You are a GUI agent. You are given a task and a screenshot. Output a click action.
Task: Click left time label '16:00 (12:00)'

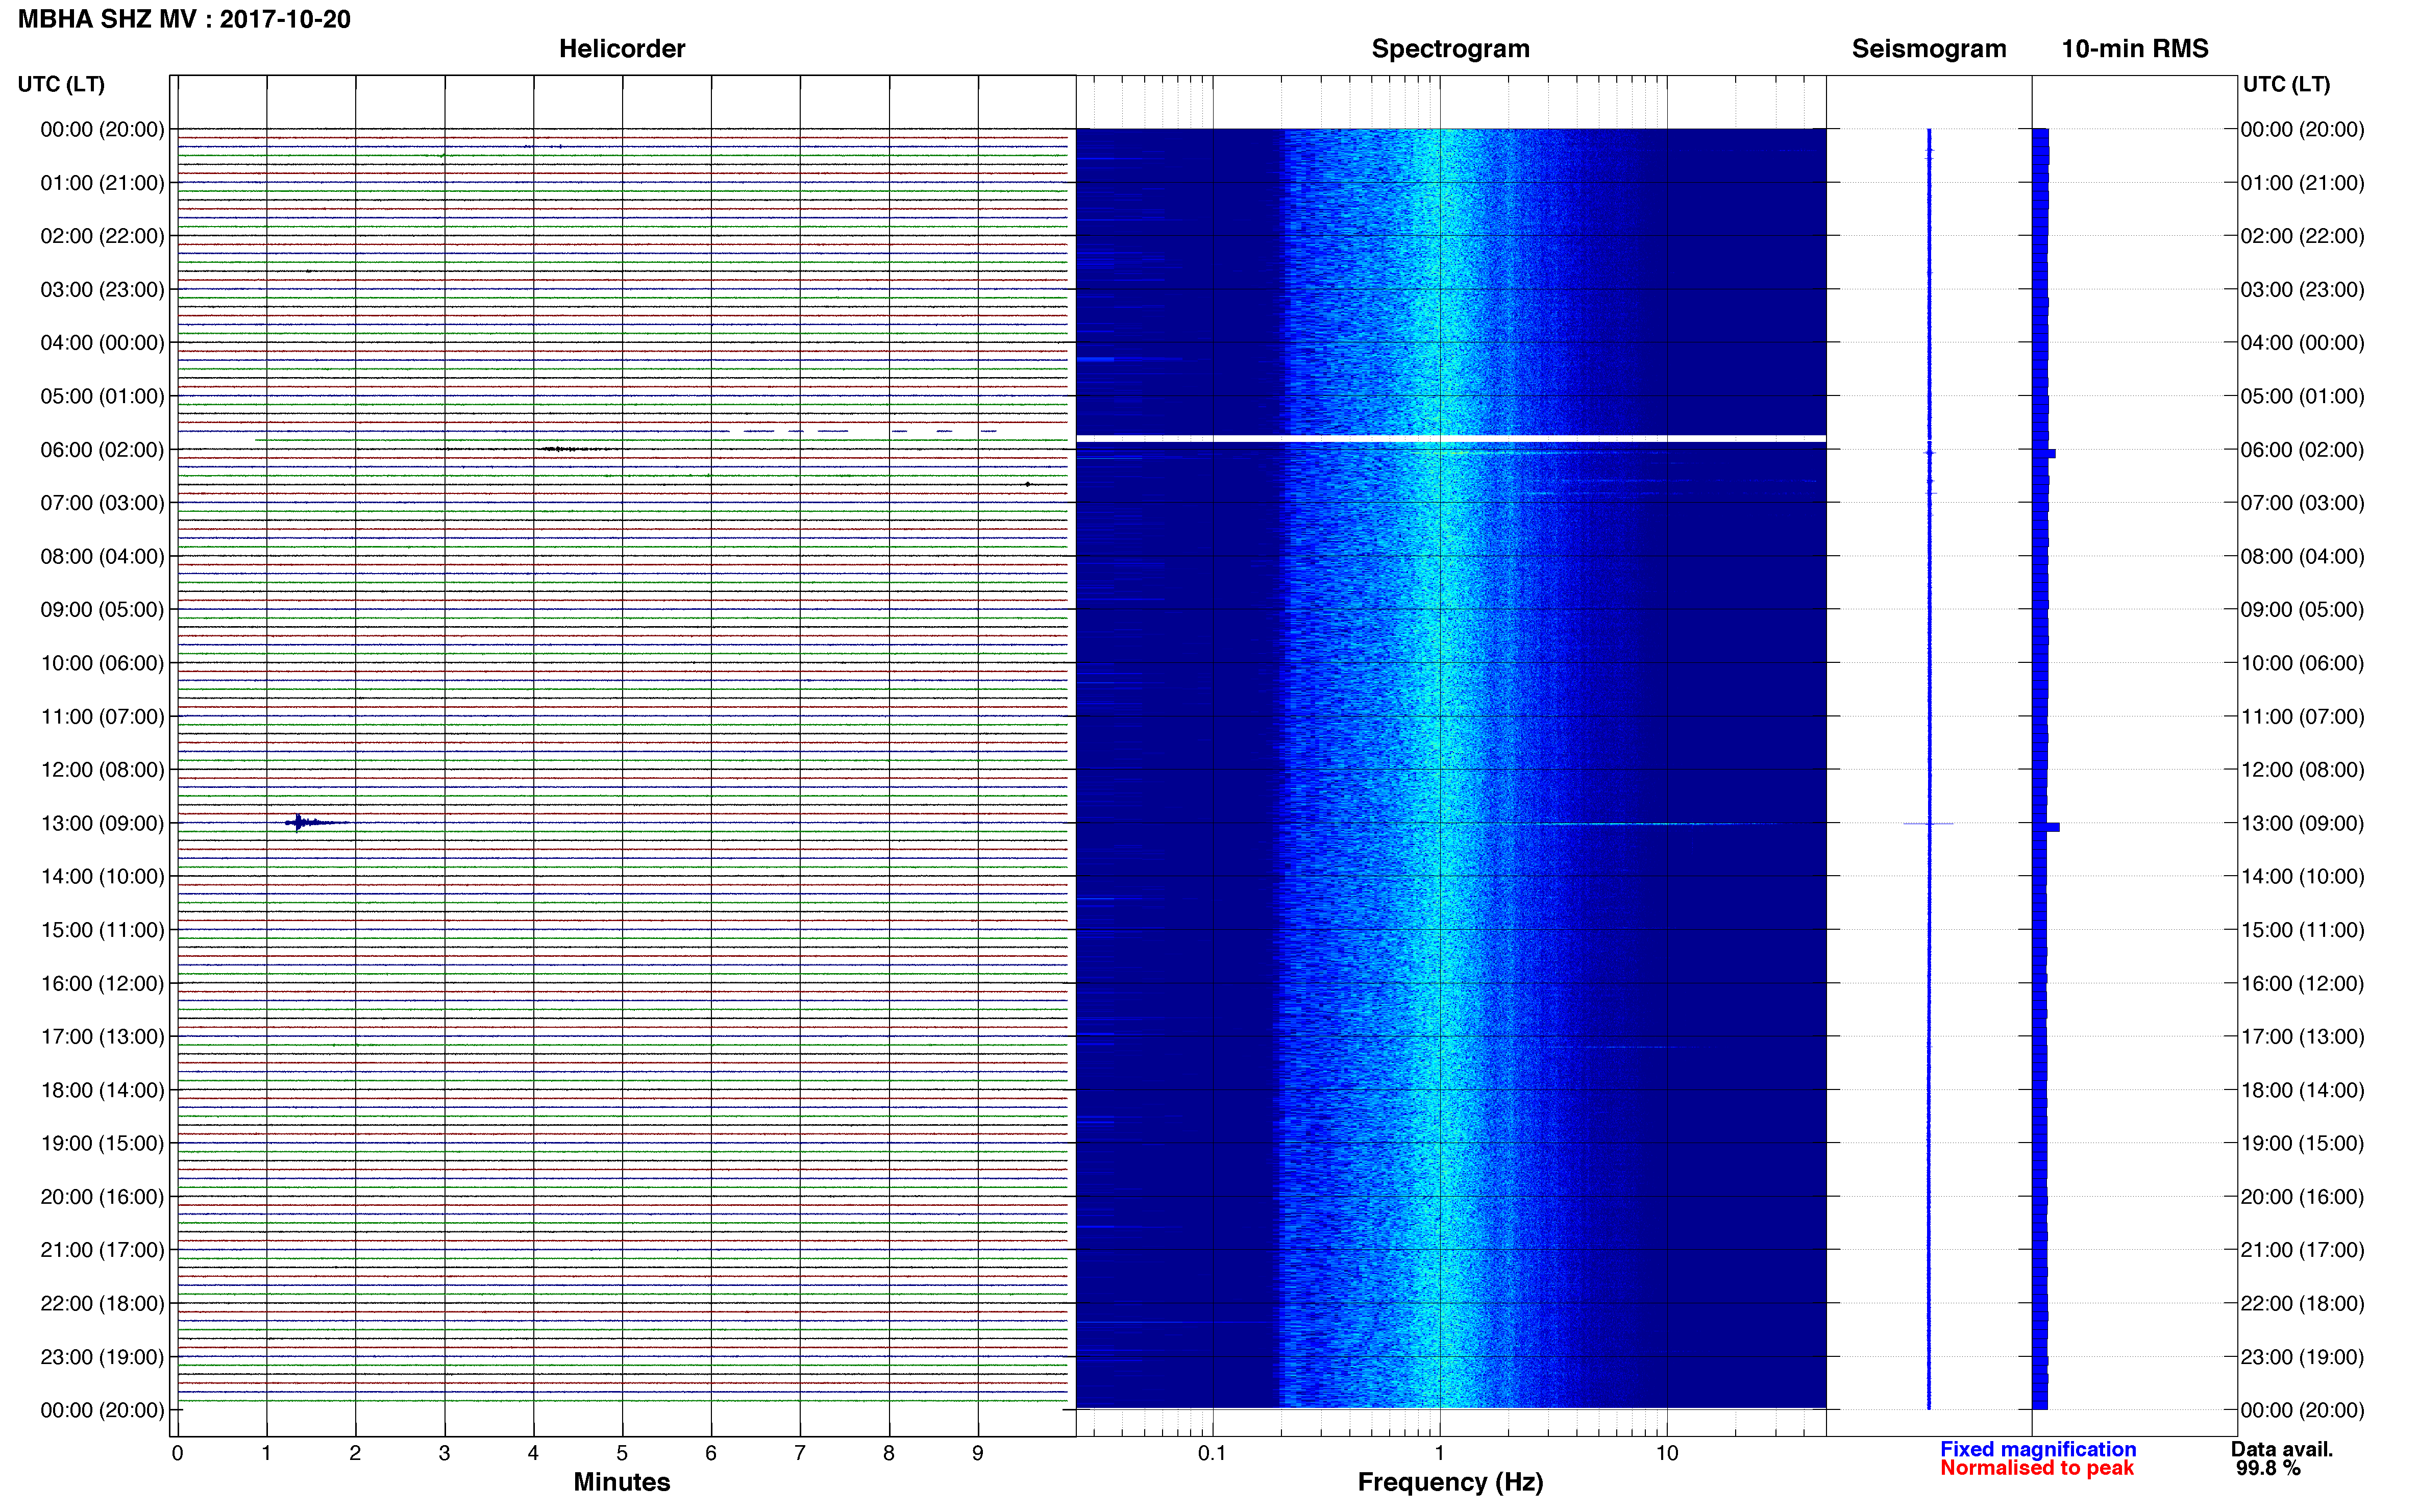[x=102, y=983]
